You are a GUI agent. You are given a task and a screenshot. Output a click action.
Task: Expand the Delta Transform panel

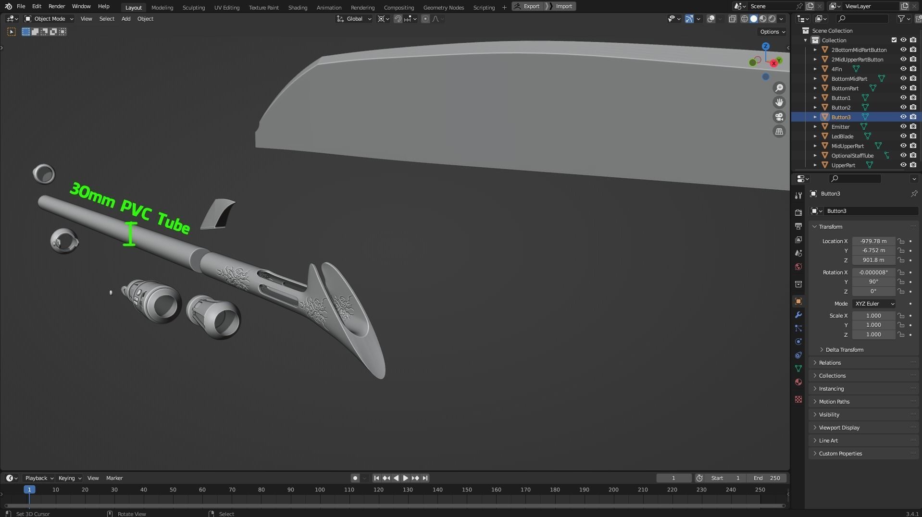tap(844, 350)
